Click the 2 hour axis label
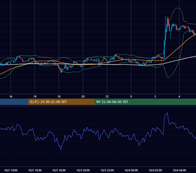Viewport: 196px width, 173px height. coord(155,97)
